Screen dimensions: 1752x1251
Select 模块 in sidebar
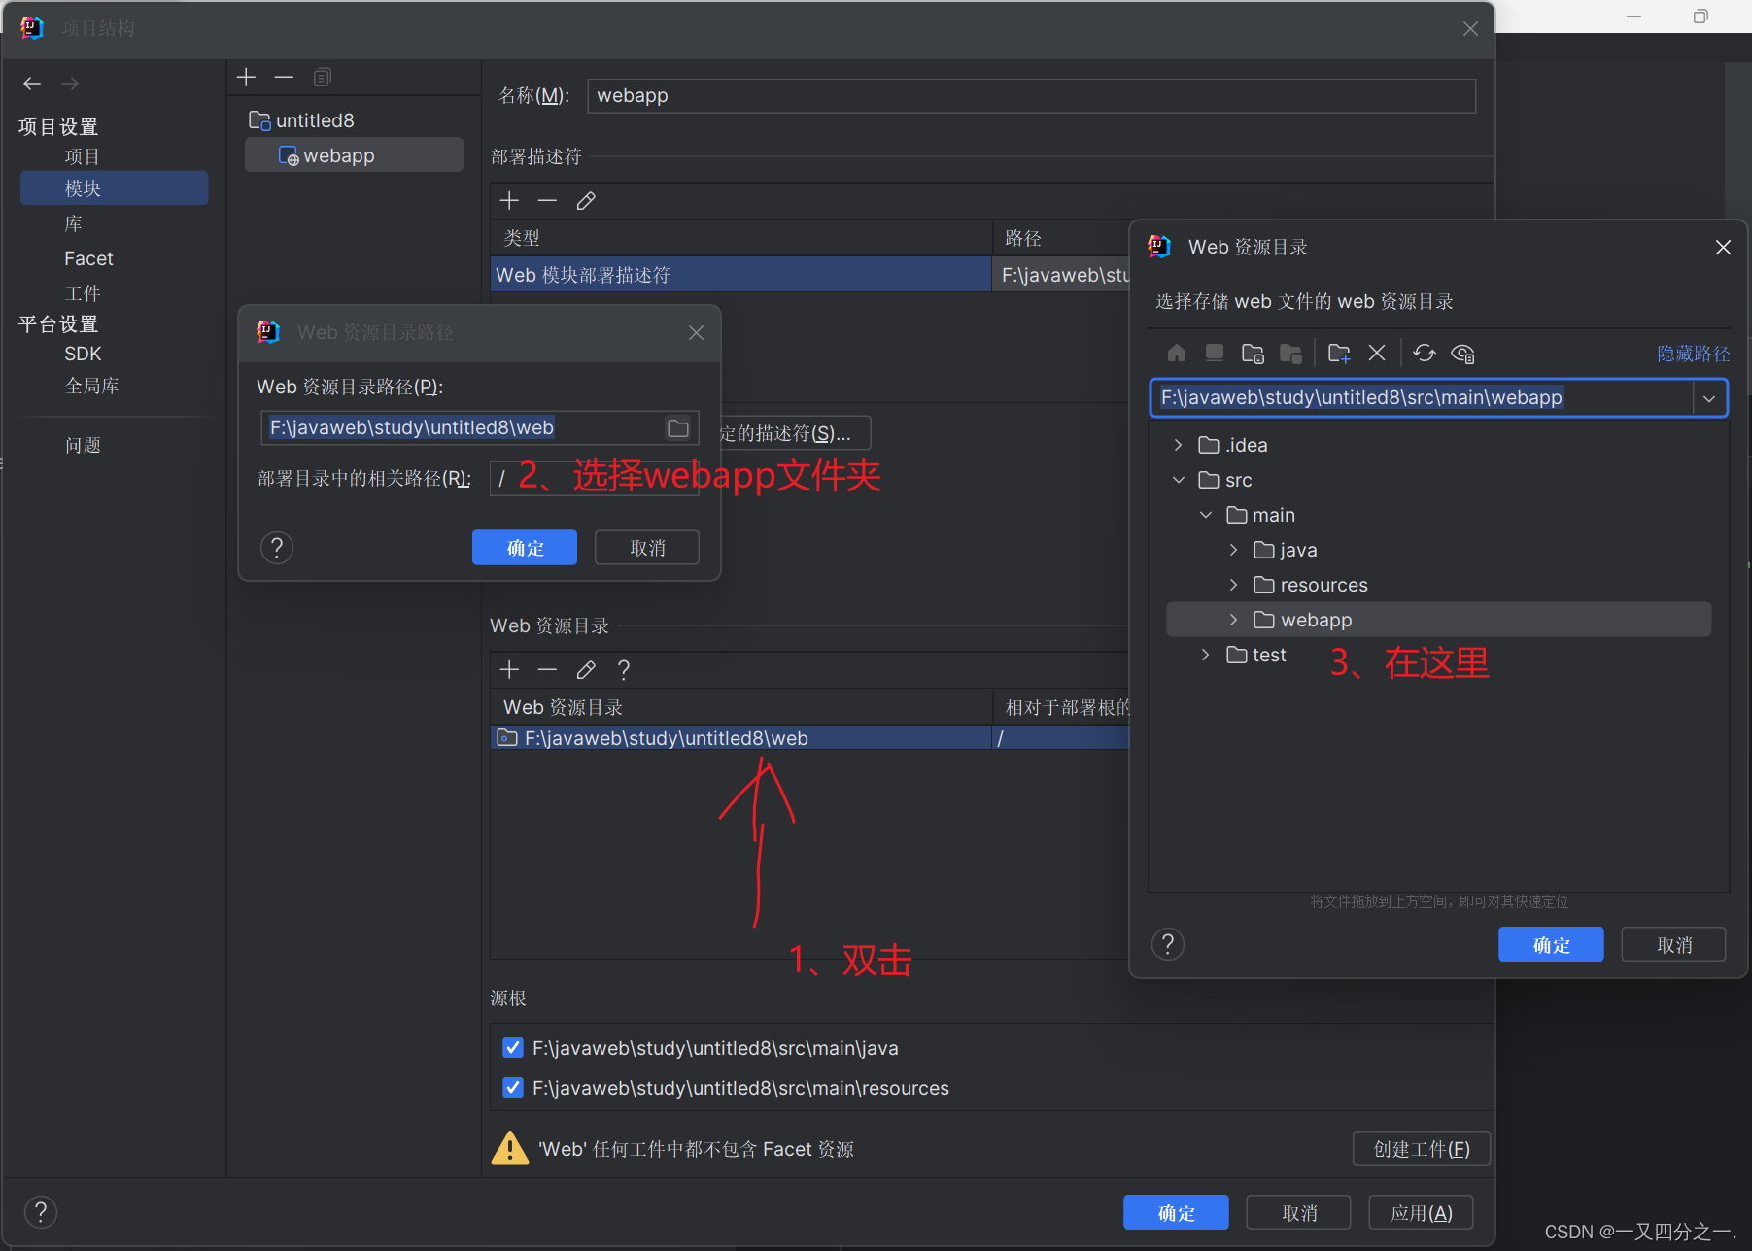click(x=114, y=188)
